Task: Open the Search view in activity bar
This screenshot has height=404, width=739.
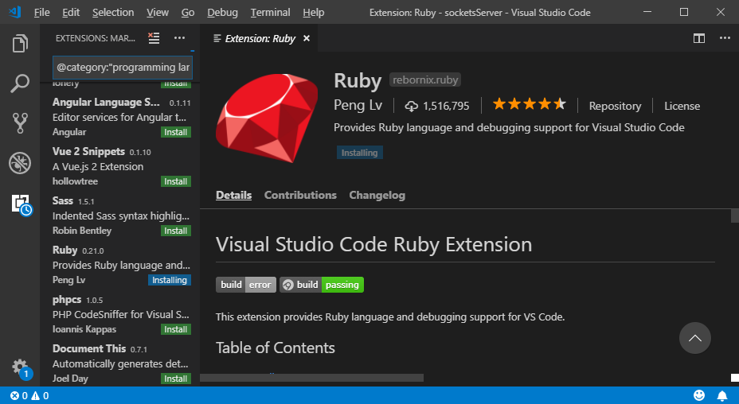Action: 20,84
